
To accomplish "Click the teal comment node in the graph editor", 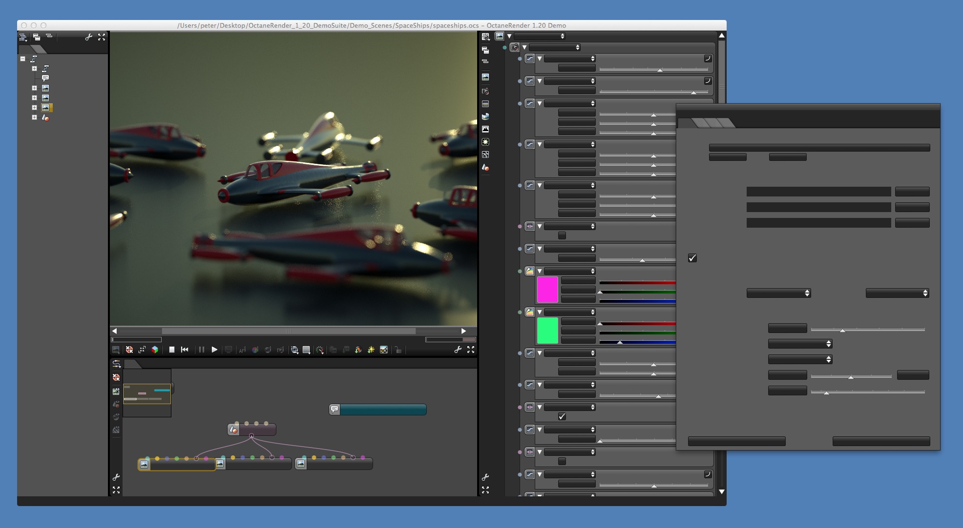I will click(x=378, y=410).
